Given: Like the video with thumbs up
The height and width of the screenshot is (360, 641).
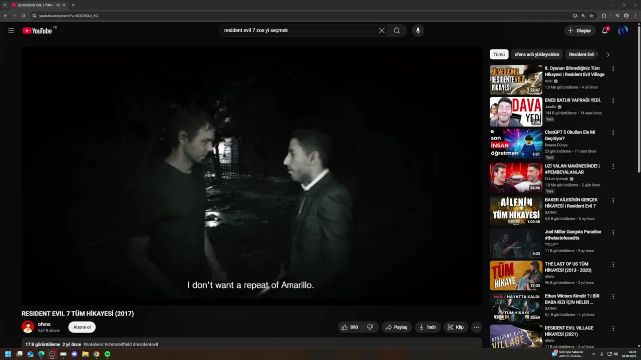Looking at the screenshot, I should click(x=350, y=327).
